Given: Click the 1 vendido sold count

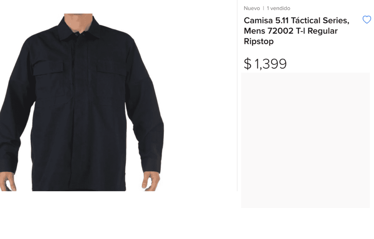Looking at the screenshot, I should point(278,8).
